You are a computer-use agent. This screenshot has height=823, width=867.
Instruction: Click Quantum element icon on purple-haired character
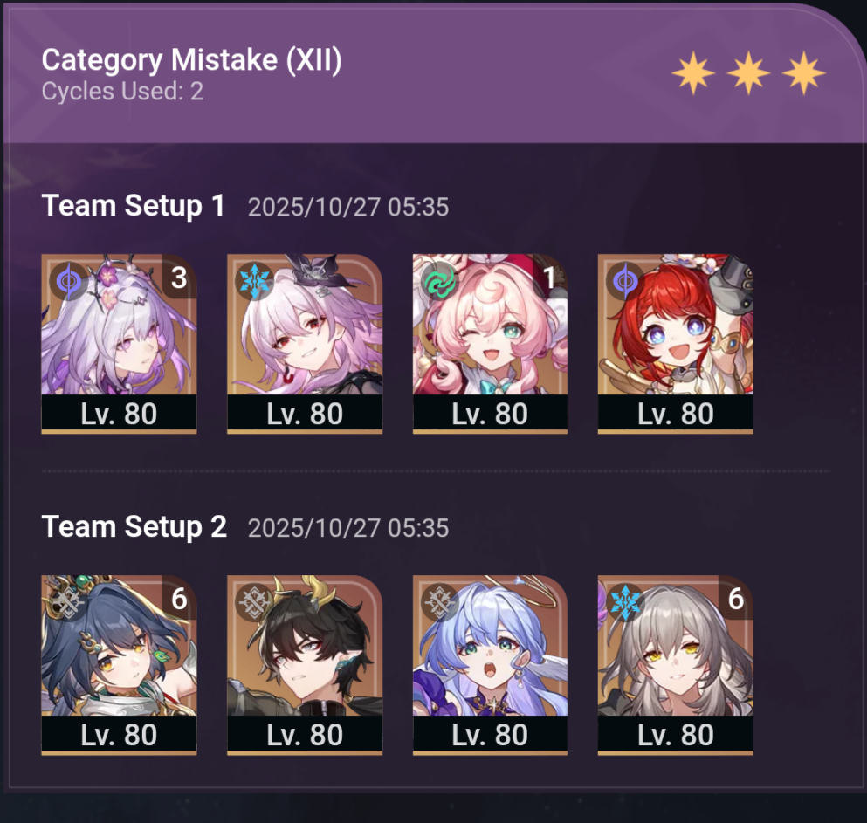[69, 281]
